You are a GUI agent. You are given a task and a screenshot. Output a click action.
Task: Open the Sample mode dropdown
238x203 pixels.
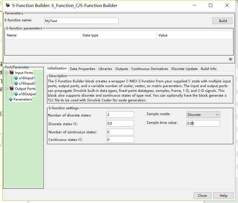[x=203, y=115]
